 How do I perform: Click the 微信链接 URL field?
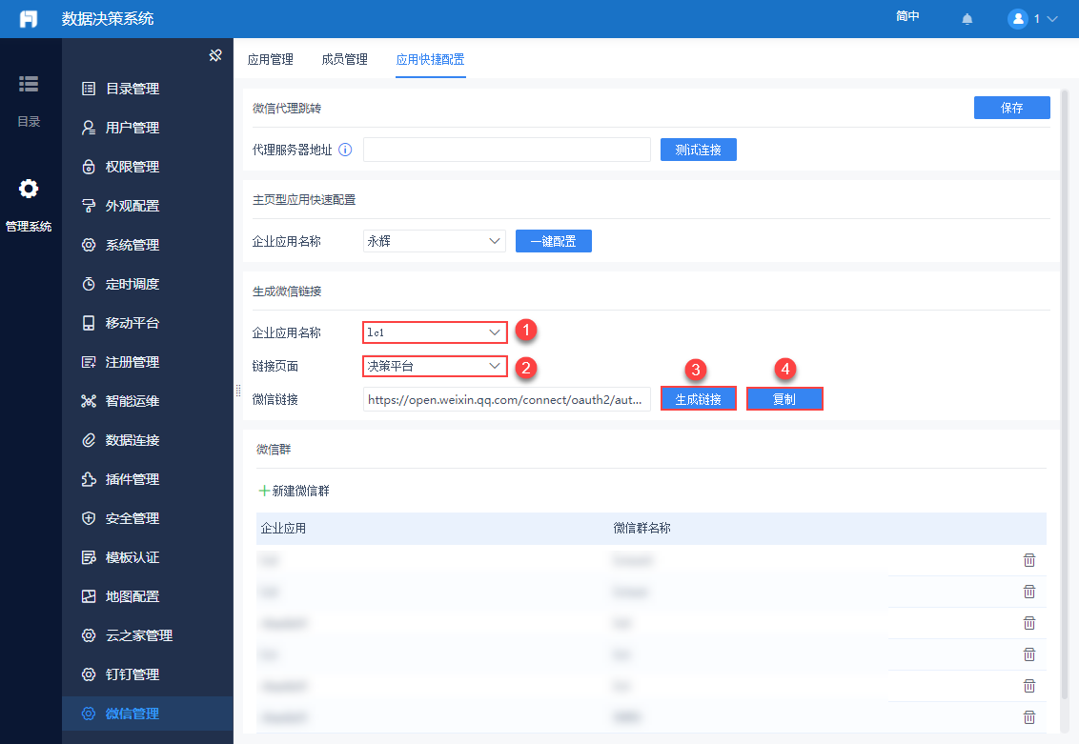[x=506, y=399]
